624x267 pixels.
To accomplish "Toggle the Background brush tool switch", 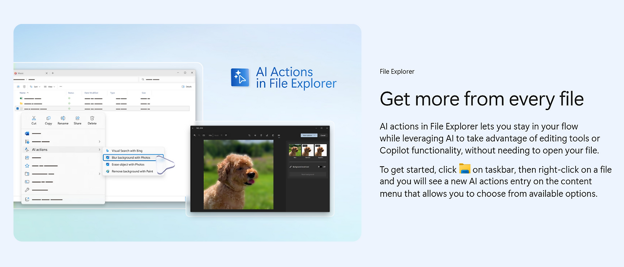I will (x=320, y=167).
